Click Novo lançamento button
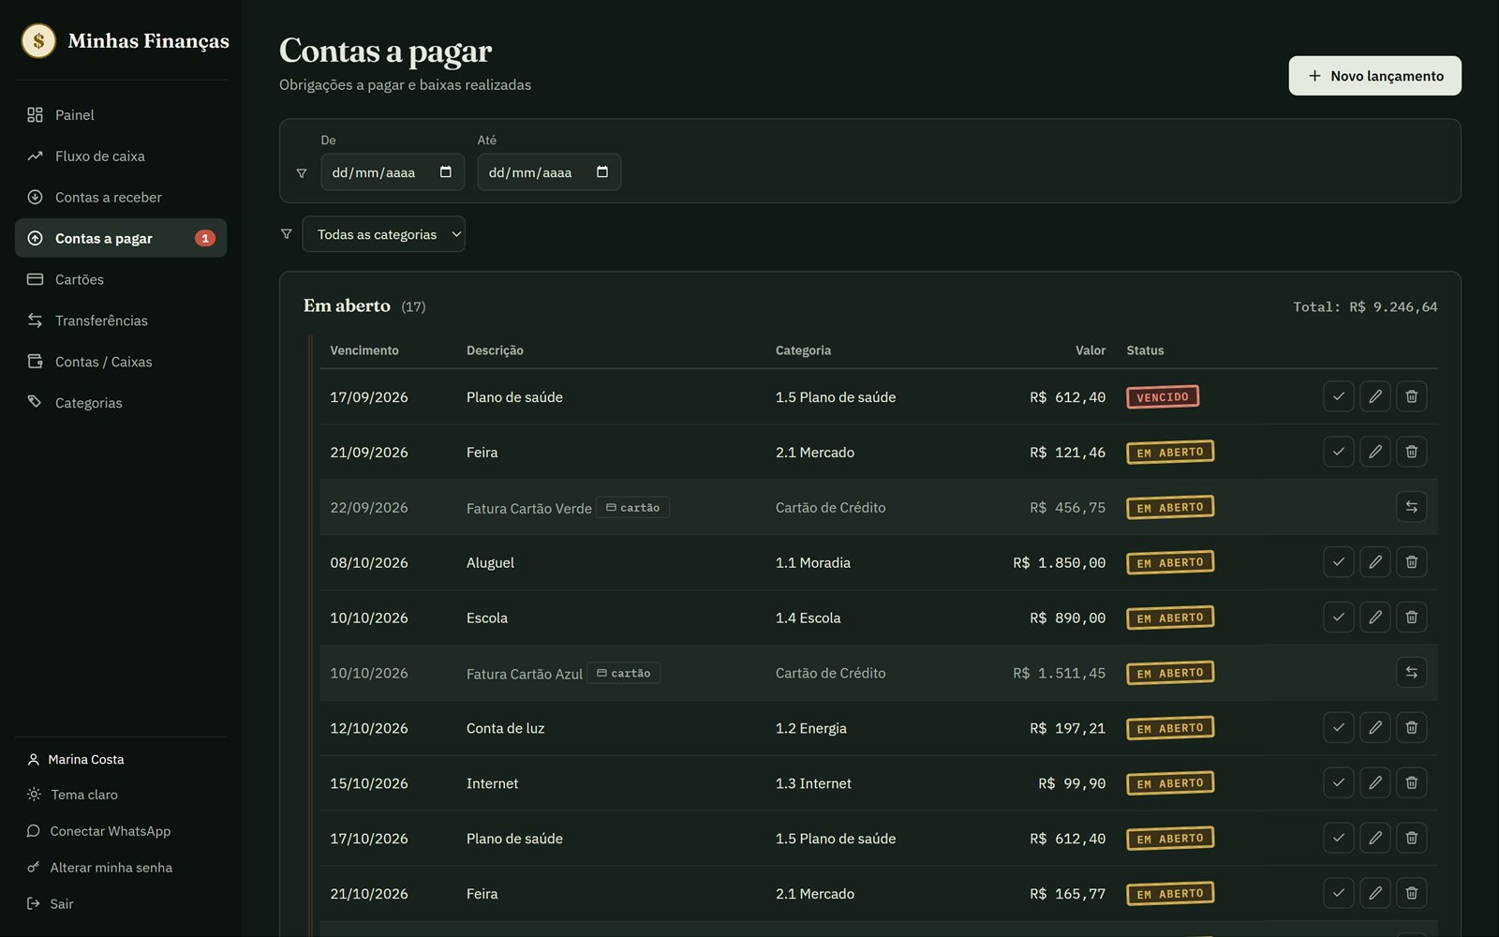The image size is (1499, 937). [1374, 76]
